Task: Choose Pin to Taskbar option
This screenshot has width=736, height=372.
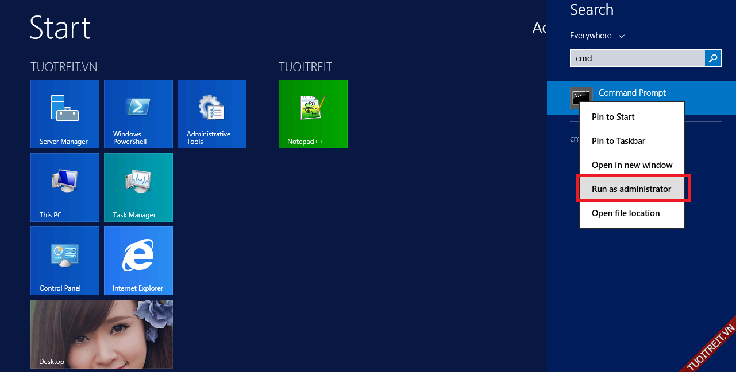Action: click(618, 141)
